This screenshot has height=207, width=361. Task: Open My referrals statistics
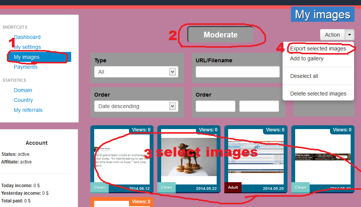click(x=28, y=110)
